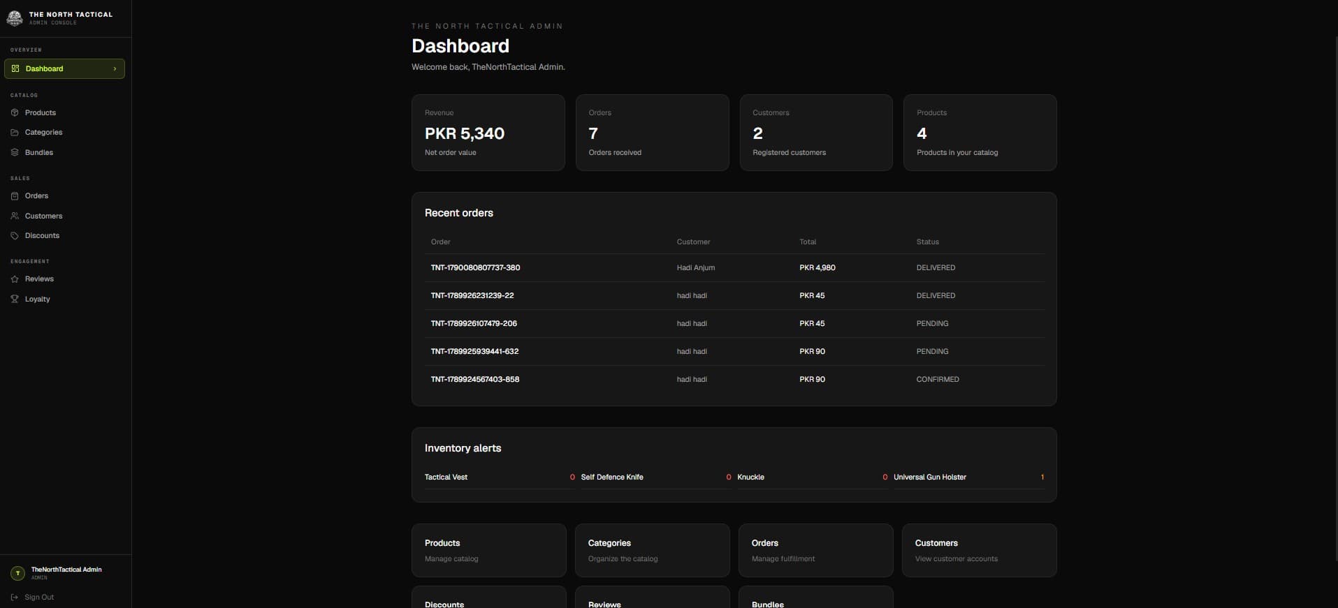The height and width of the screenshot is (608, 1338).
Task: Open the Bundles card at the bottom
Action: [x=816, y=598]
